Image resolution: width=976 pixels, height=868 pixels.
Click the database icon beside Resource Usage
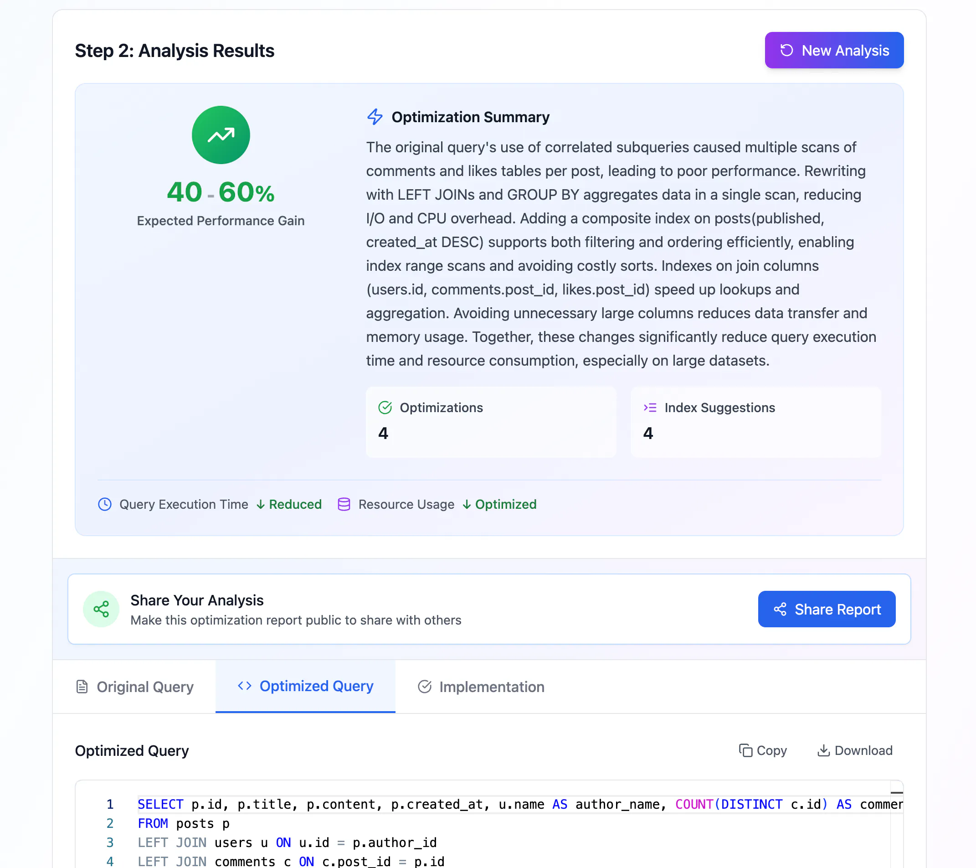coord(344,505)
